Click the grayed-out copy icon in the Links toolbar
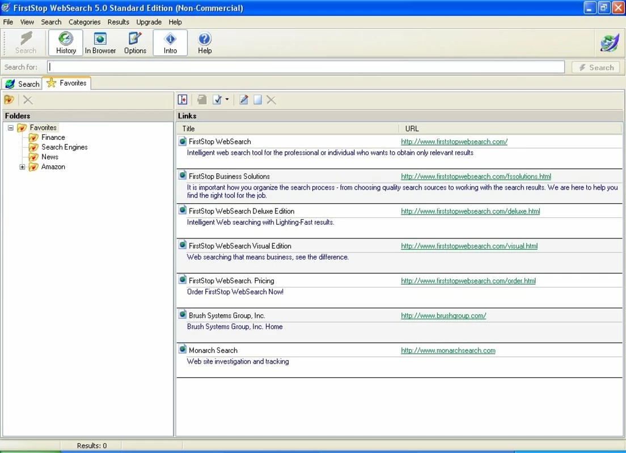 point(202,100)
